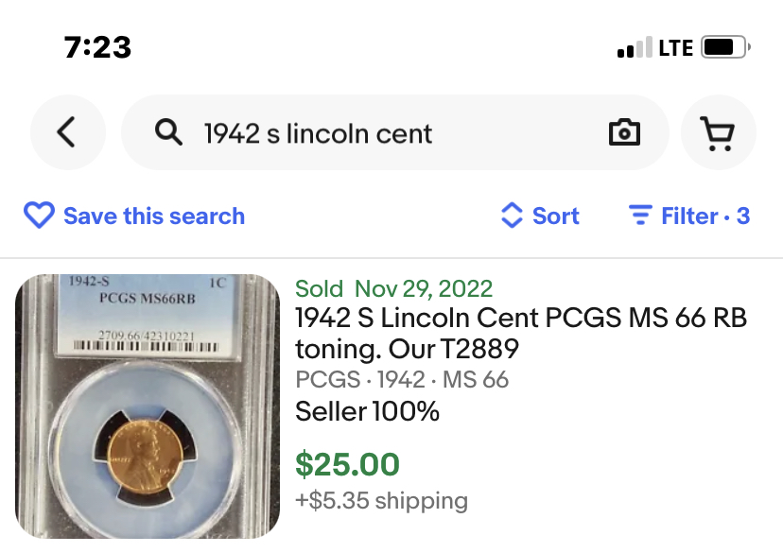Open the PCGS MS66RB coin thumbnail
This screenshot has height=553, width=783.
pos(148,406)
